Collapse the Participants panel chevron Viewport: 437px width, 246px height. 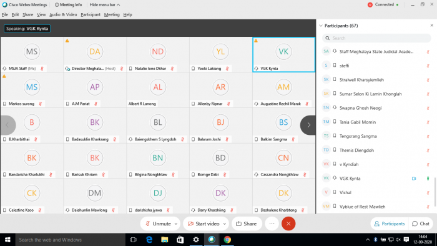321,26
